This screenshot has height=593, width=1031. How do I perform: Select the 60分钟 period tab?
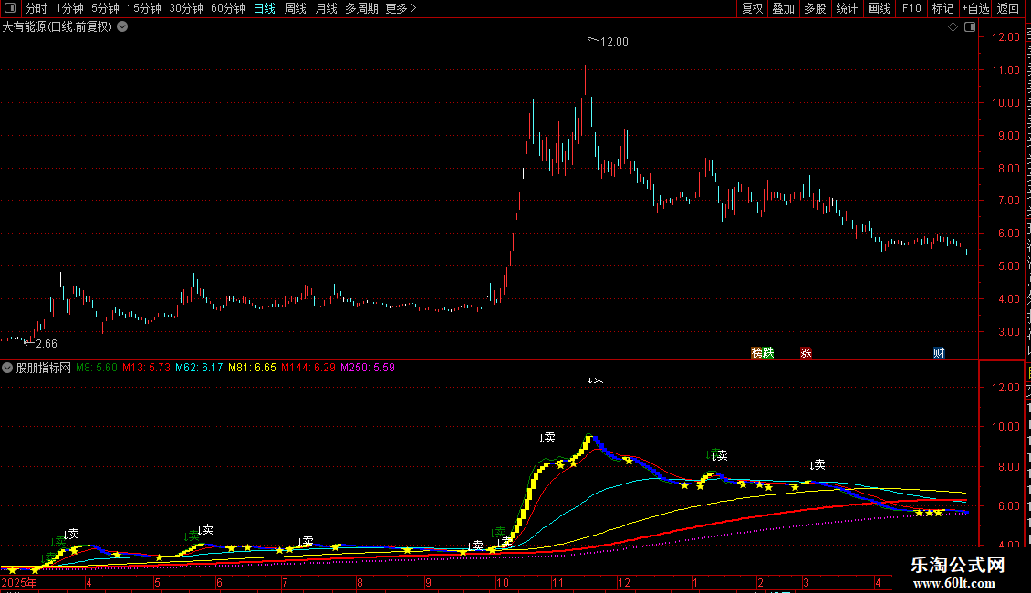coord(228,8)
